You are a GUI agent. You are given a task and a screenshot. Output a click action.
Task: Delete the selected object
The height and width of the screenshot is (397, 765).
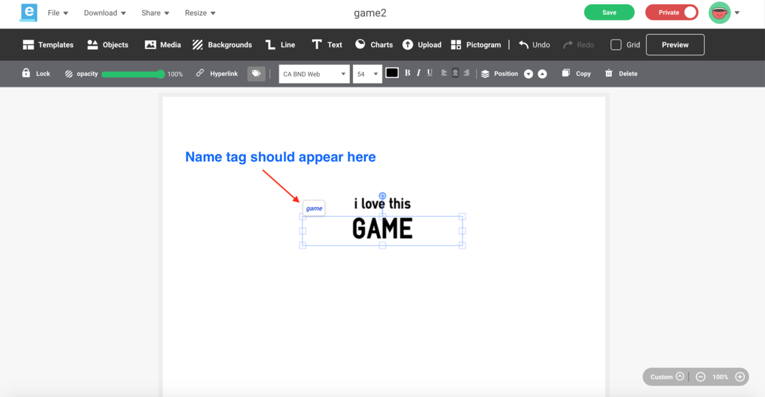[x=621, y=74]
